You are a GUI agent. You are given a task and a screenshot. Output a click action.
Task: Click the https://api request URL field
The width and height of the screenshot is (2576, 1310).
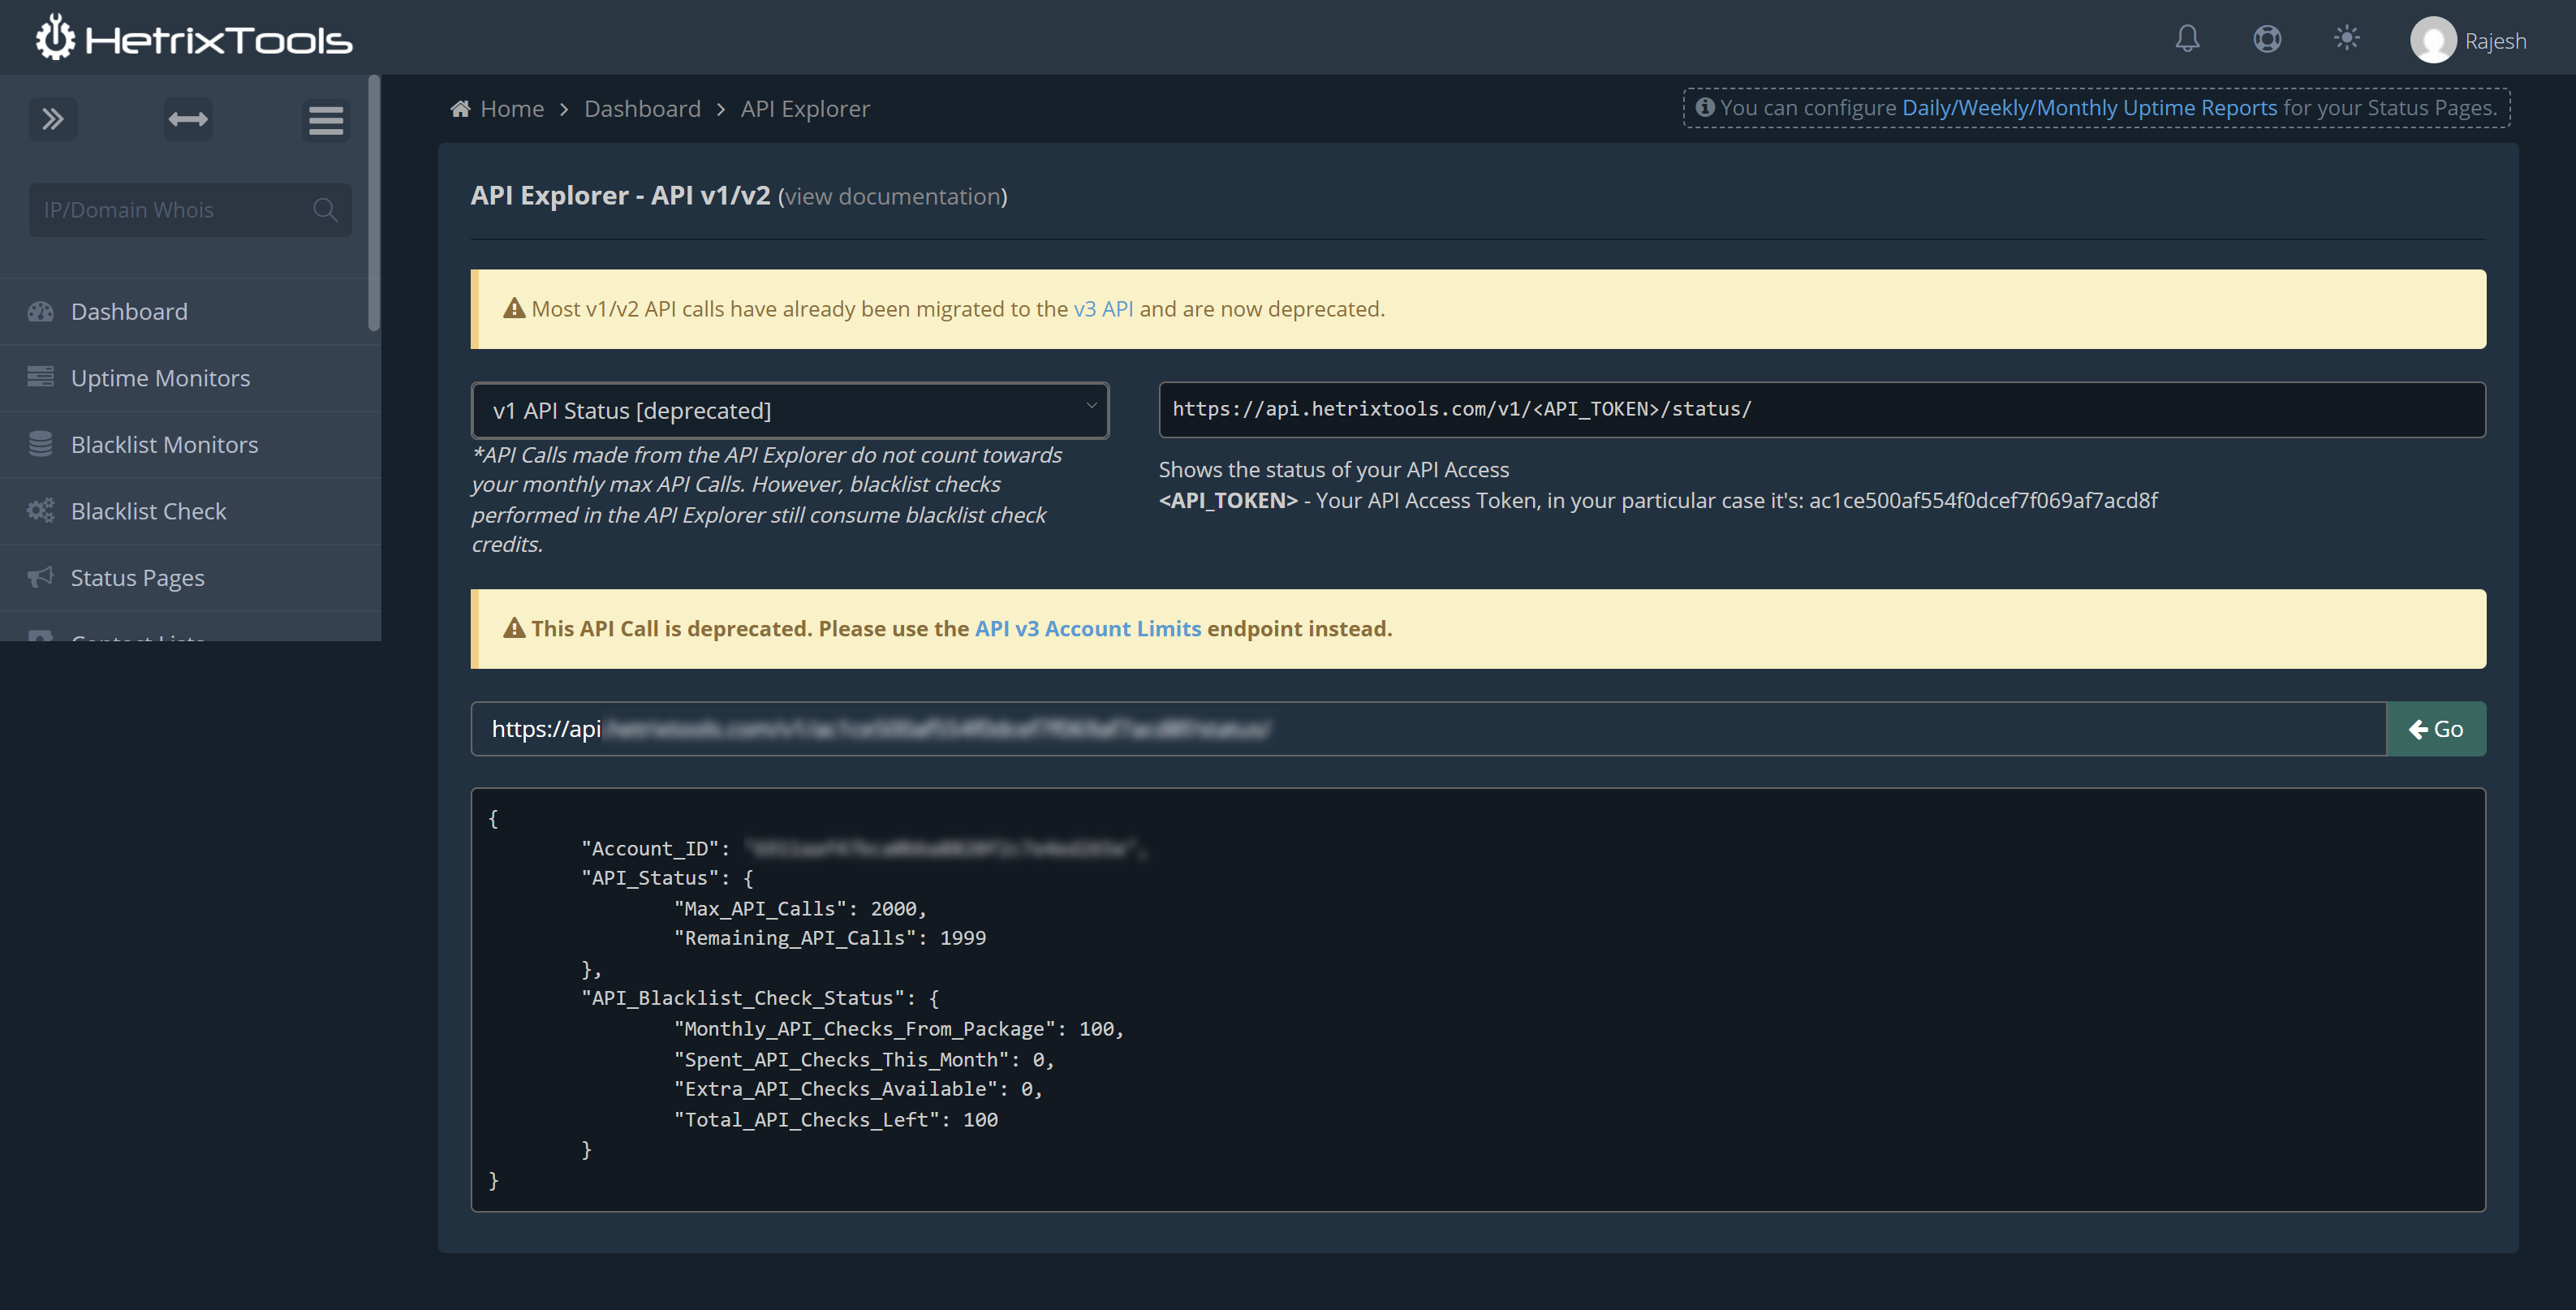(x=1428, y=729)
